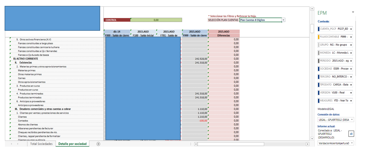
Task: Click the green CONTROL value cell 0,00
Action: tap(156, 20)
